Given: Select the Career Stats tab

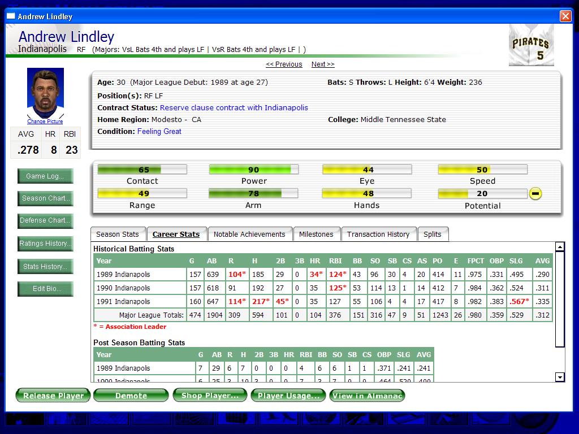Looking at the screenshot, I should tap(176, 235).
